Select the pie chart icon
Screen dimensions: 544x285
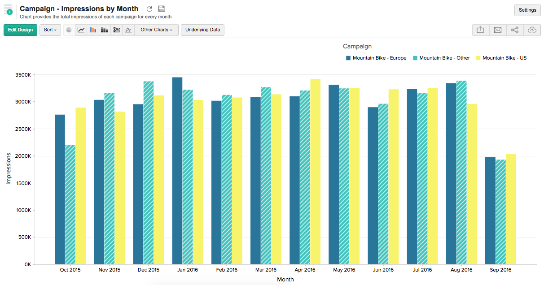pos(69,30)
